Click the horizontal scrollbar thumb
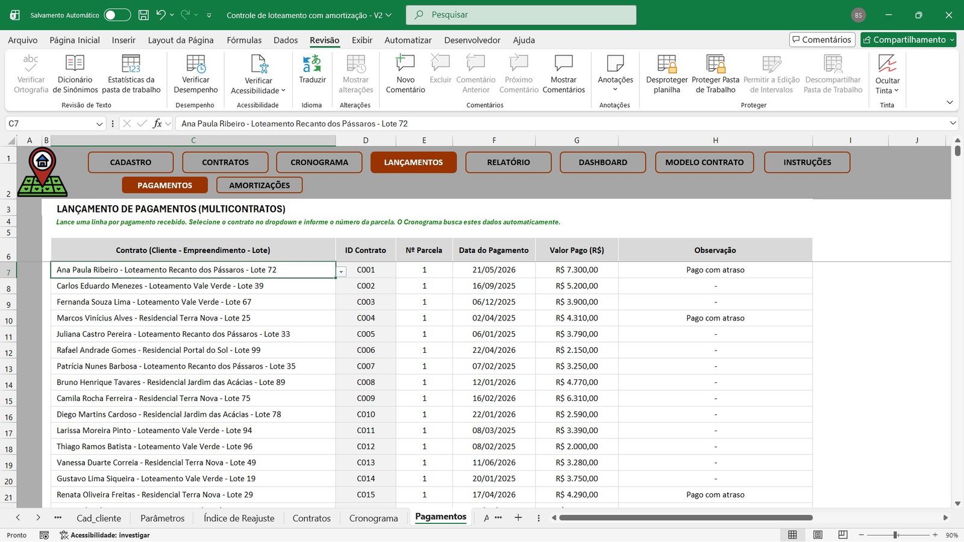The image size is (964, 542). [x=686, y=517]
